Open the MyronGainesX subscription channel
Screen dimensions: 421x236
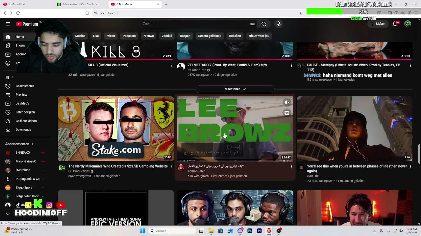pos(25,161)
